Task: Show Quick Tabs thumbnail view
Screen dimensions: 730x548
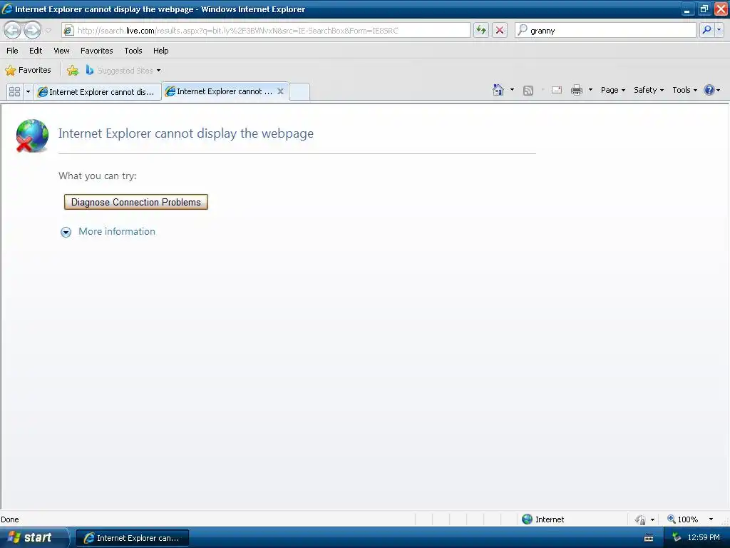Action: 14,91
